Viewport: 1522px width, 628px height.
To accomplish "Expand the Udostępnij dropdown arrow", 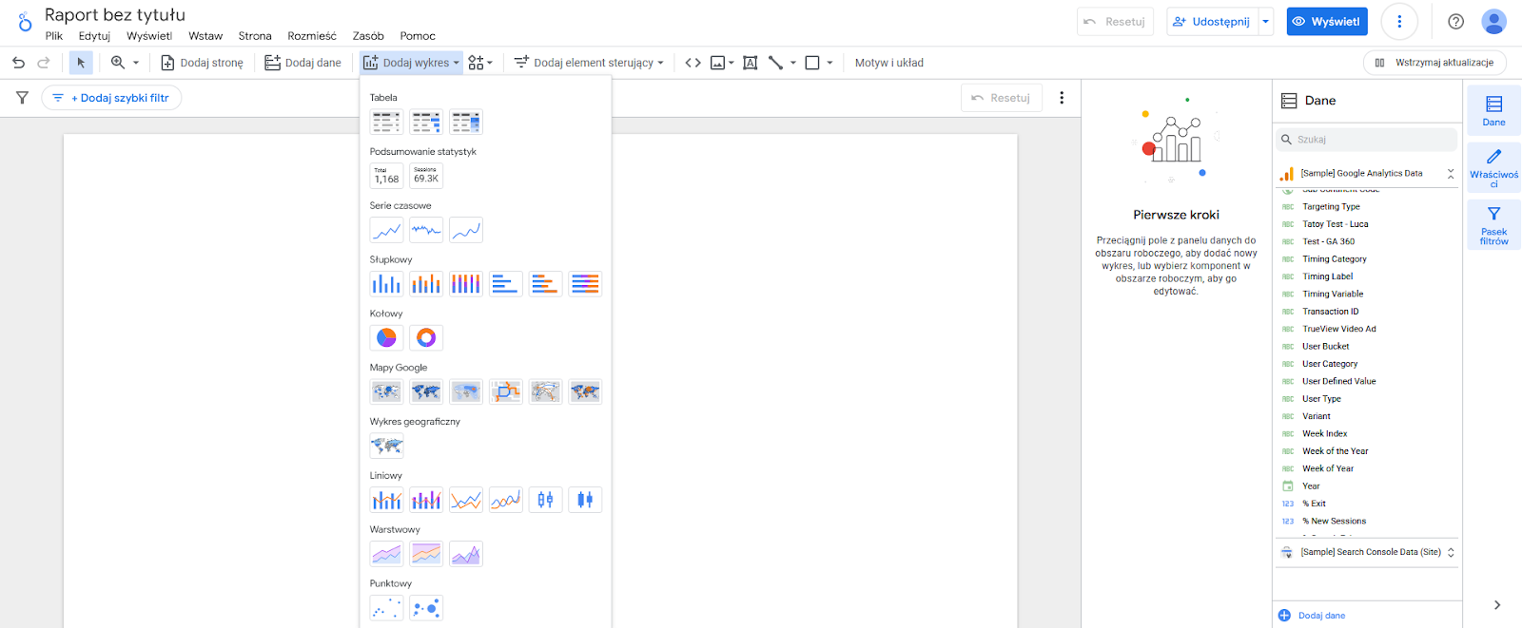I will [x=1265, y=22].
